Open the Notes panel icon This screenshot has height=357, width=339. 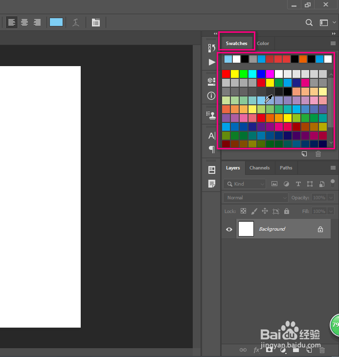click(212, 184)
